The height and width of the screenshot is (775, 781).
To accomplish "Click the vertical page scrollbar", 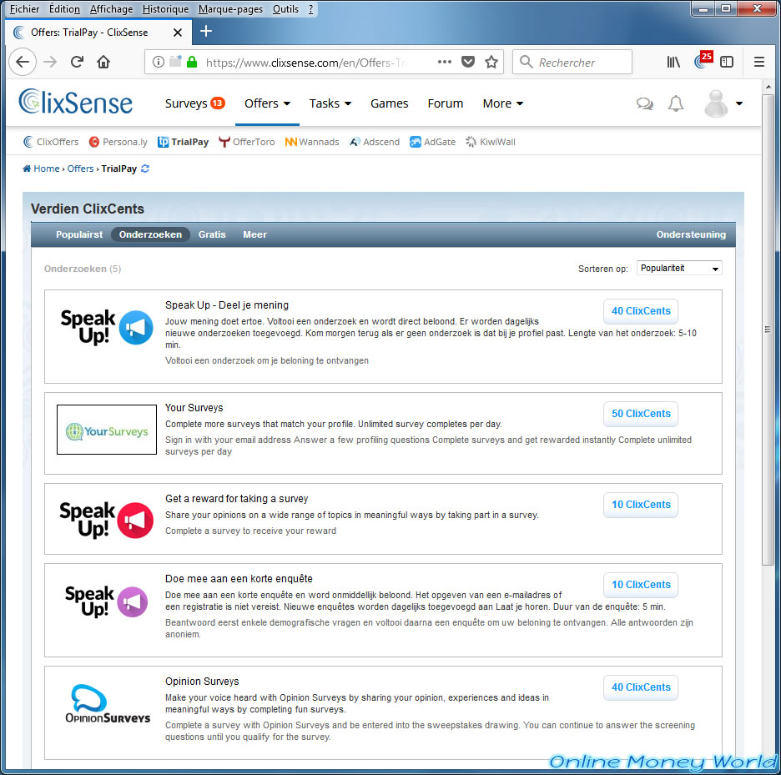I will tap(768, 329).
